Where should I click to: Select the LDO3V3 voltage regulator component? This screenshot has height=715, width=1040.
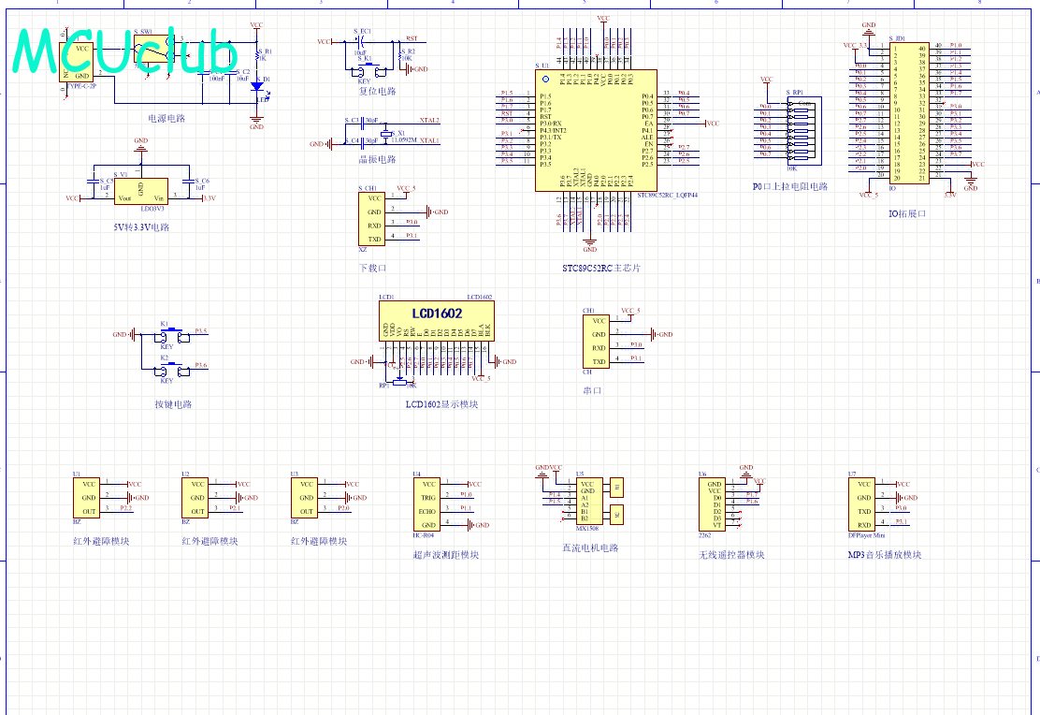[x=140, y=192]
